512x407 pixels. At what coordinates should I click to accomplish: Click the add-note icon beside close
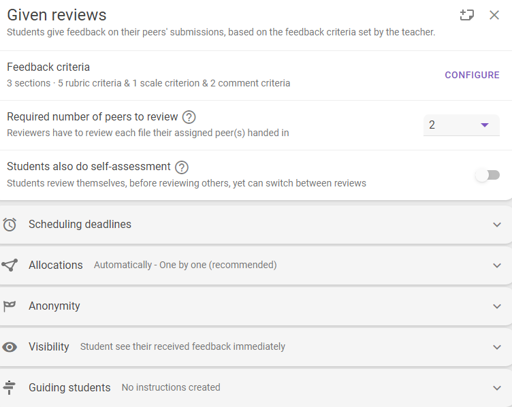[466, 15]
